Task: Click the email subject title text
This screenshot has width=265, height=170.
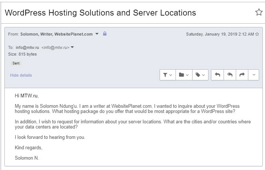Action: (101, 13)
